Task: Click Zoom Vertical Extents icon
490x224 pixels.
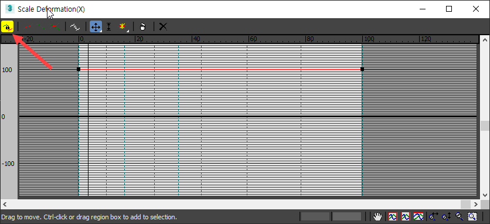Action: (418, 216)
